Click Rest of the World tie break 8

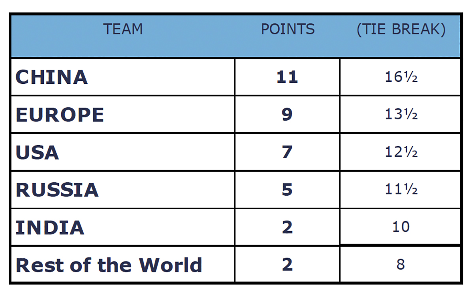(x=401, y=265)
